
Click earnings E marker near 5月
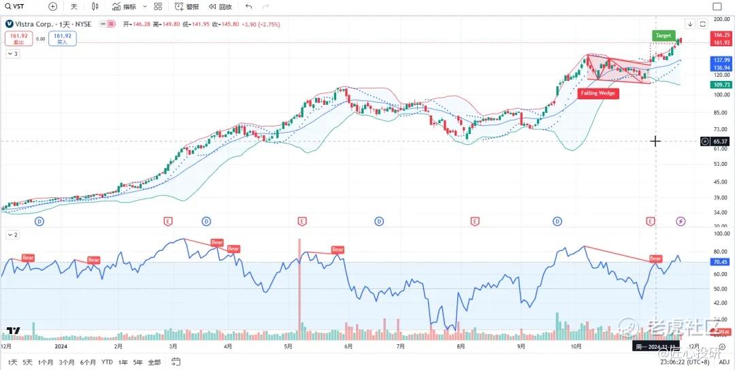[302, 221]
